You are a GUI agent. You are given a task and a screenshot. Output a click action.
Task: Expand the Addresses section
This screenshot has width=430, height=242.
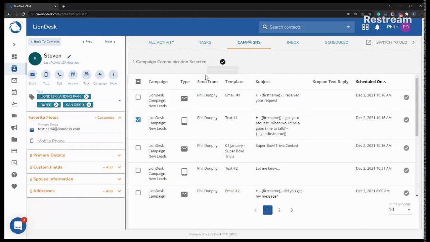(x=119, y=191)
